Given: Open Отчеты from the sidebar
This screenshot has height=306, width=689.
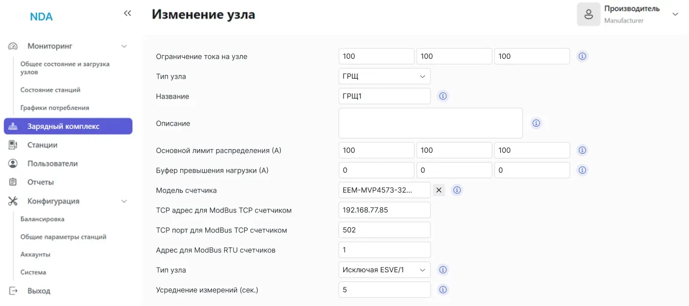Looking at the screenshot, I should [x=40, y=182].
